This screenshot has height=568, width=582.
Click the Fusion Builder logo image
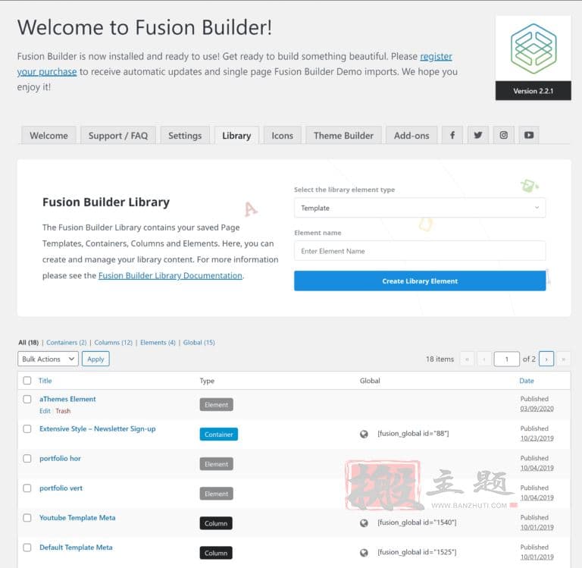pos(533,49)
